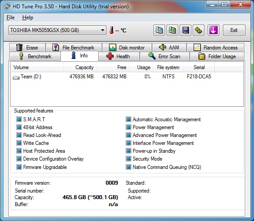Open the Random Access tab
The image size is (254, 221).
(x=215, y=48)
